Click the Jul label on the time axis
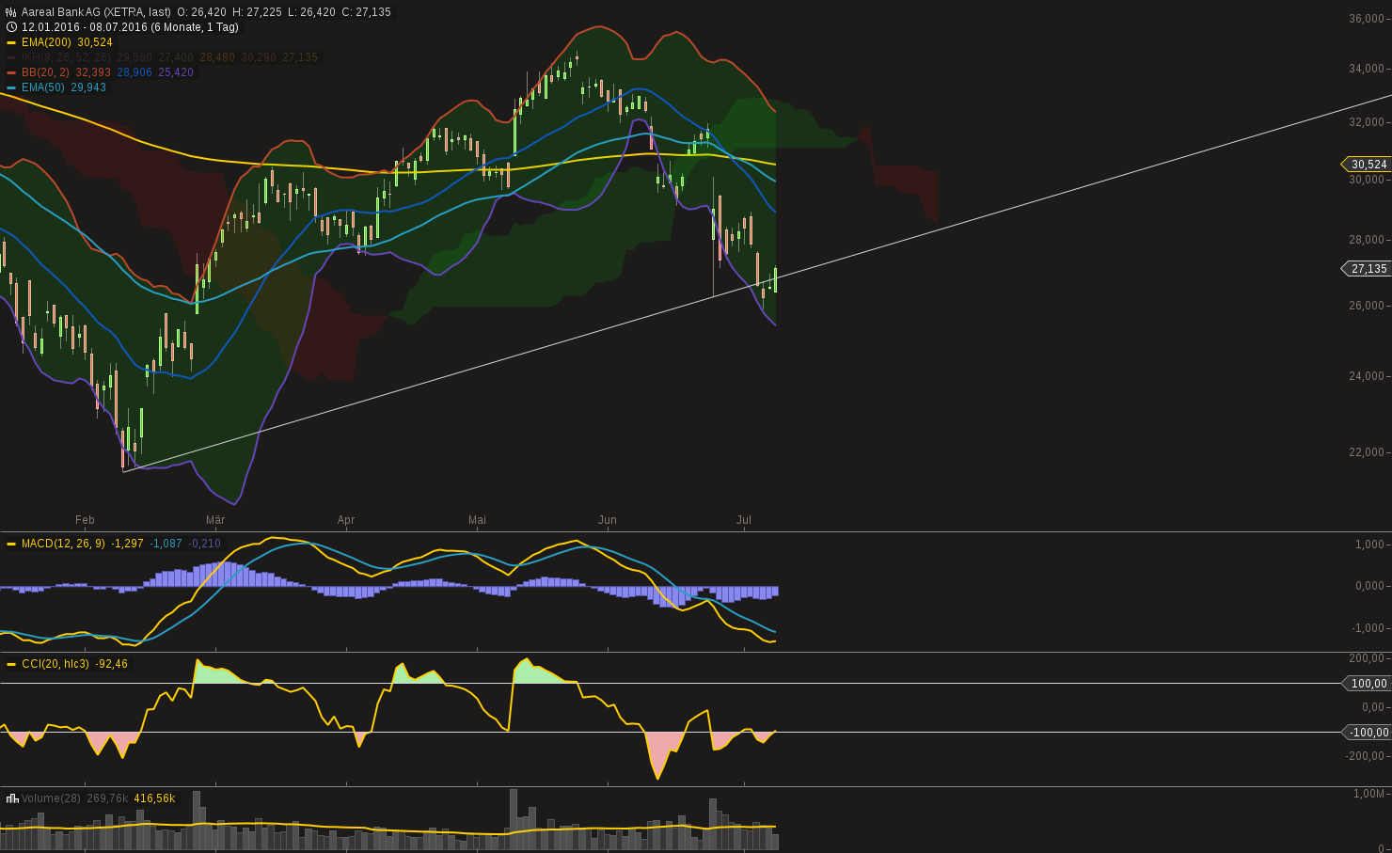The width and height of the screenshot is (1392, 853). click(x=744, y=520)
